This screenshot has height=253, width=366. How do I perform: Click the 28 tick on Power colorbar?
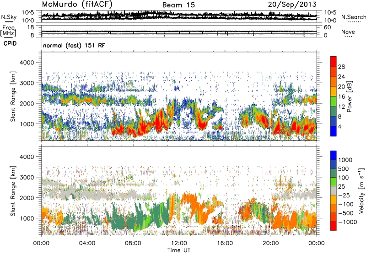[341, 67]
